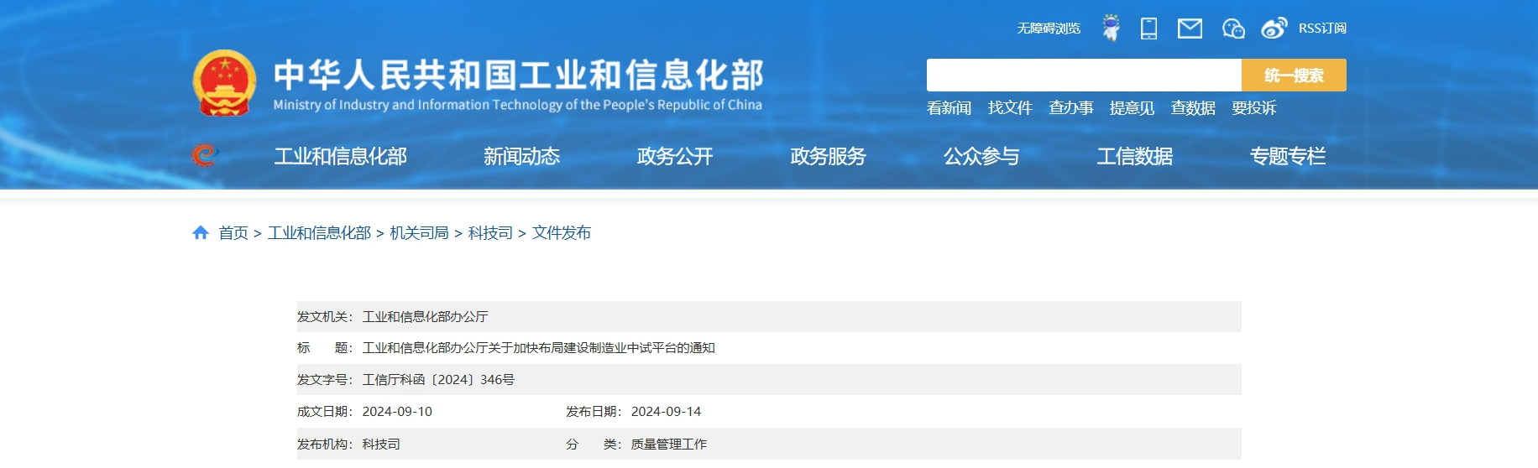1538x468 pixels.
Task: Open the 政务服务 navigation menu
Action: pyautogui.click(x=828, y=156)
